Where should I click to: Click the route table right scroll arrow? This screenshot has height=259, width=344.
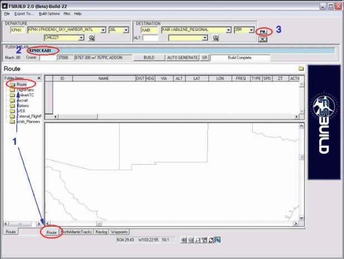tap(297, 117)
